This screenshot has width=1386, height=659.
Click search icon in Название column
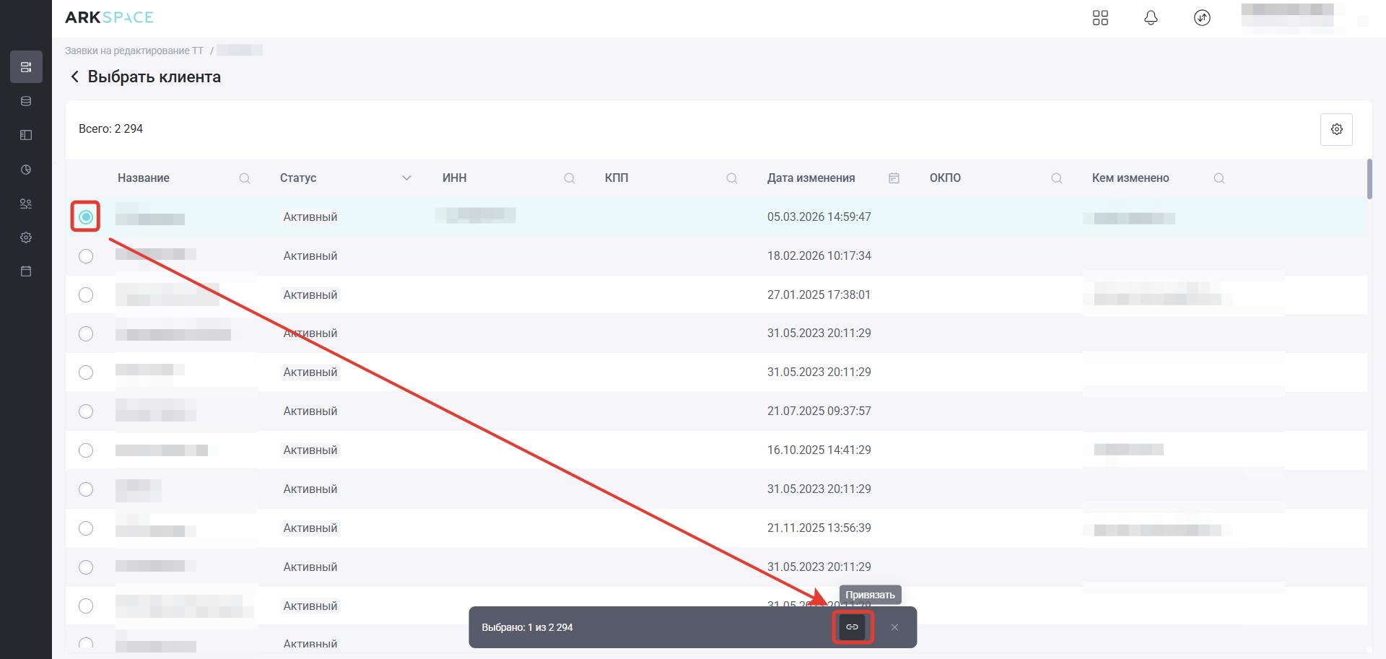tap(245, 178)
